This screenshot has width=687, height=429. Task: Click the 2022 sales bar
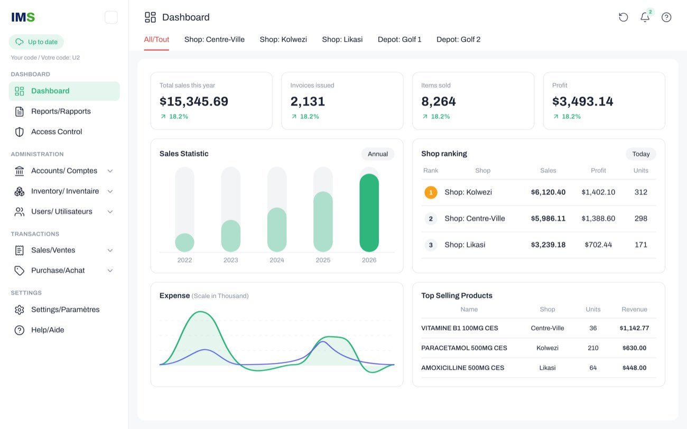(x=184, y=243)
